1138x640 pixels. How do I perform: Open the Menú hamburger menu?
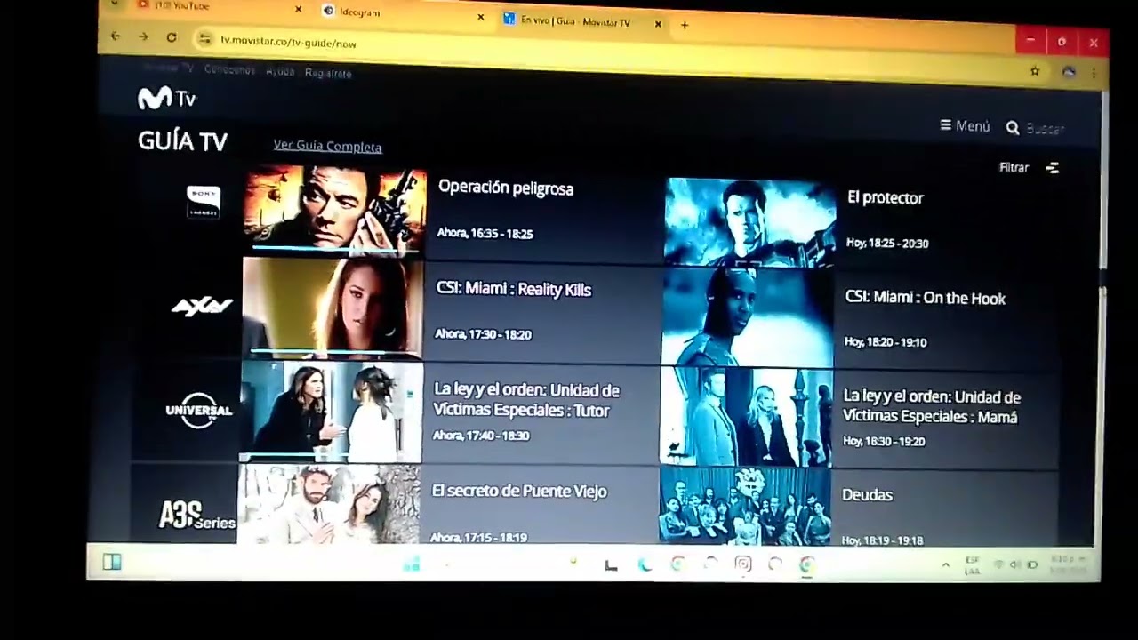point(965,126)
